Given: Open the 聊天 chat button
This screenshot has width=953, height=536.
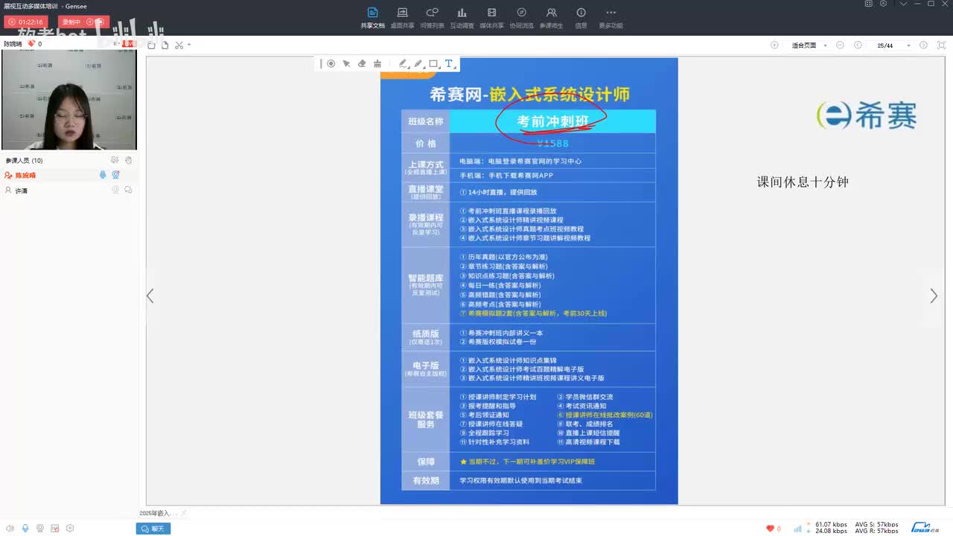Looking at the screenshot, I should (x=153, y=529).
